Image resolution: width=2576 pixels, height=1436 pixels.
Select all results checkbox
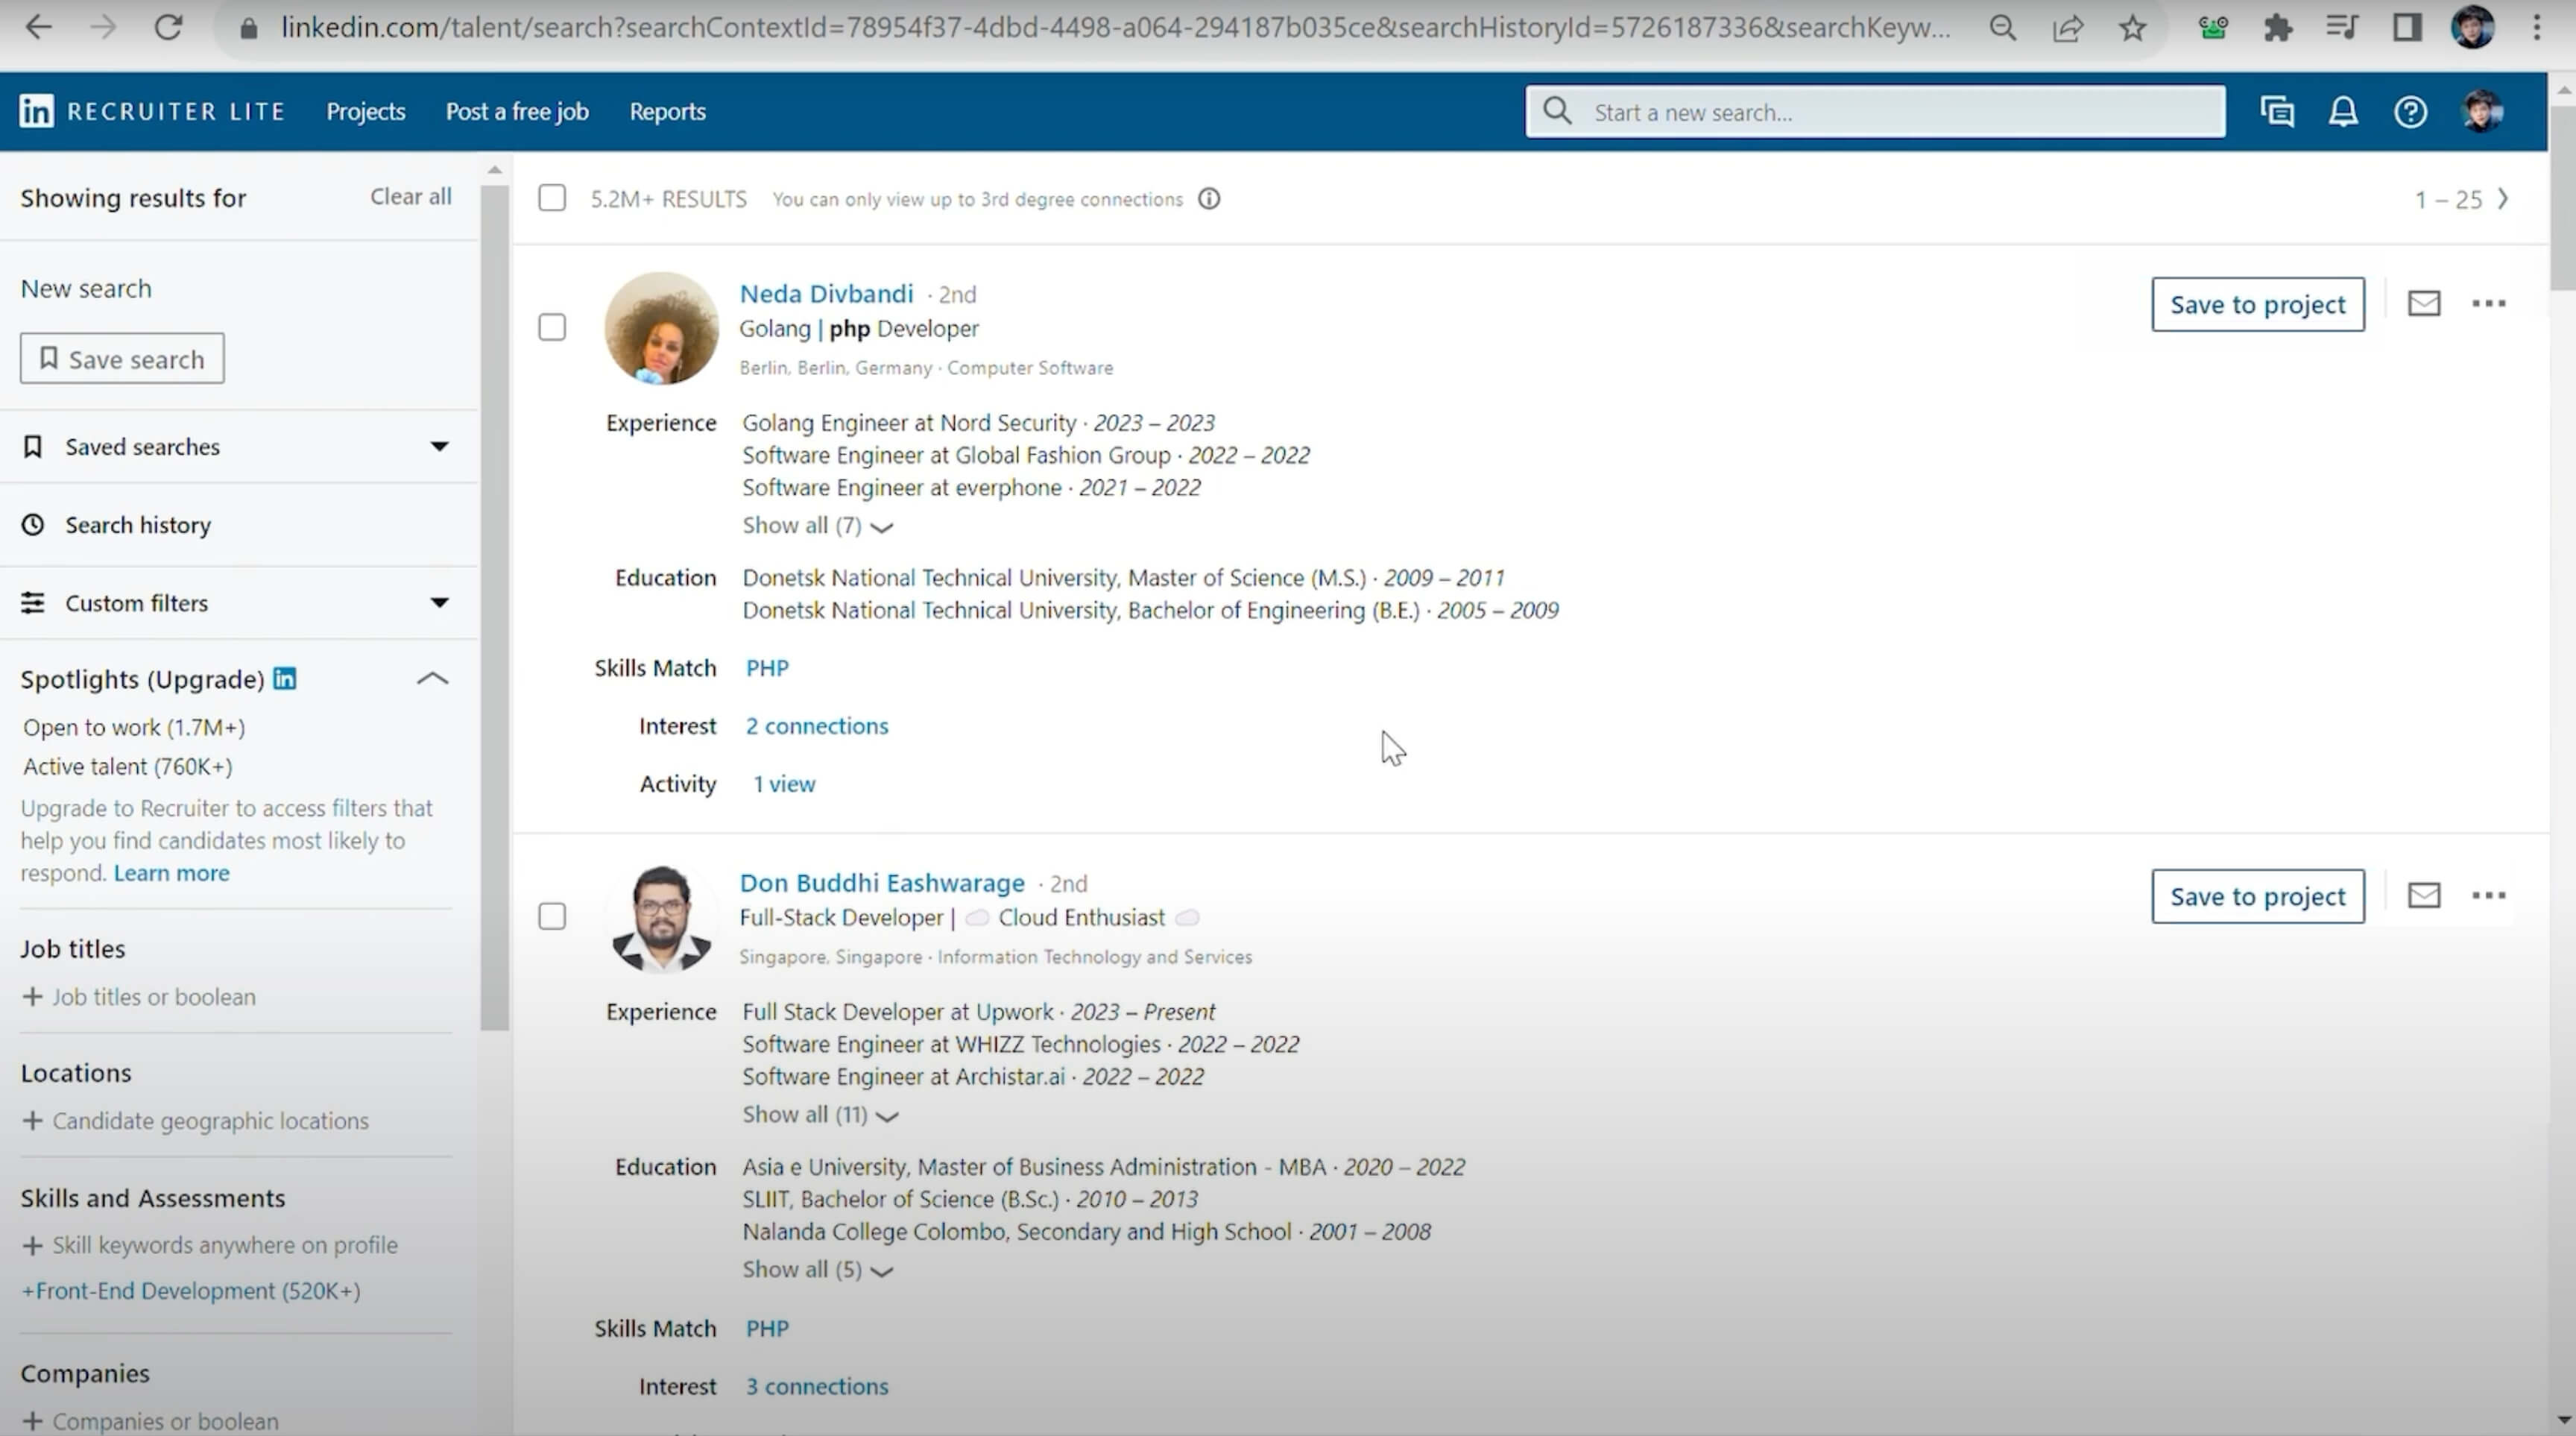point(552,198)
